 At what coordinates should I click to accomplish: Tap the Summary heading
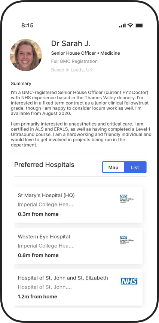[x=21, y=84]
